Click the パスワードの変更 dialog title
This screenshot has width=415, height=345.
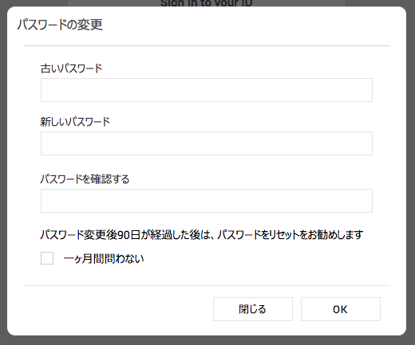(x=60, y=25)
